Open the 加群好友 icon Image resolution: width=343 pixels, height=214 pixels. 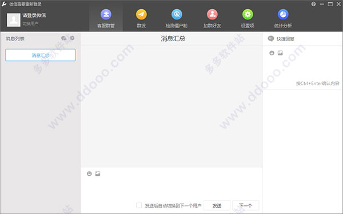click(x=212, y=14)
